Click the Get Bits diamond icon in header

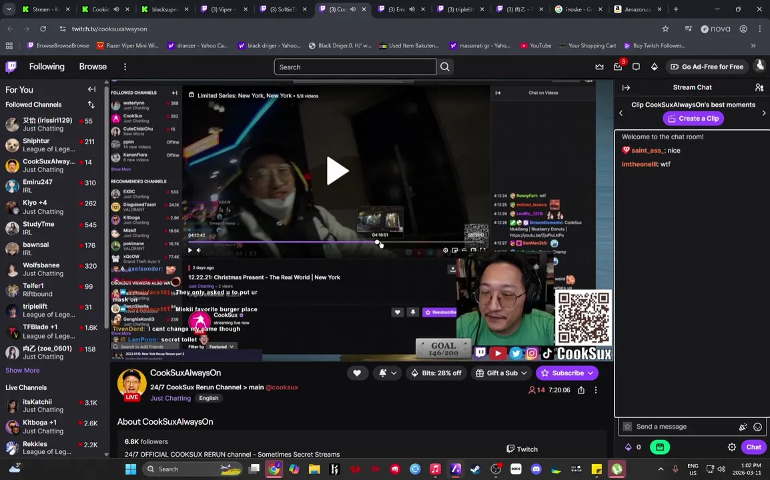coord(654,67)
